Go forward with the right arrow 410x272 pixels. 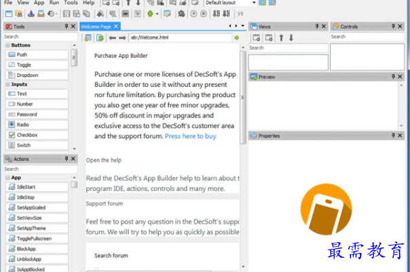[x=122, y=37]
